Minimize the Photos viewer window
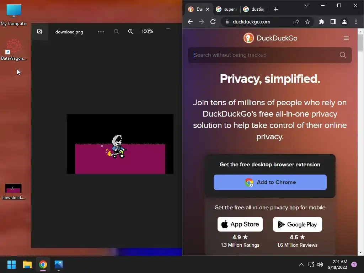This screenshot has width=364, height=273. click(x=168, y=29)
